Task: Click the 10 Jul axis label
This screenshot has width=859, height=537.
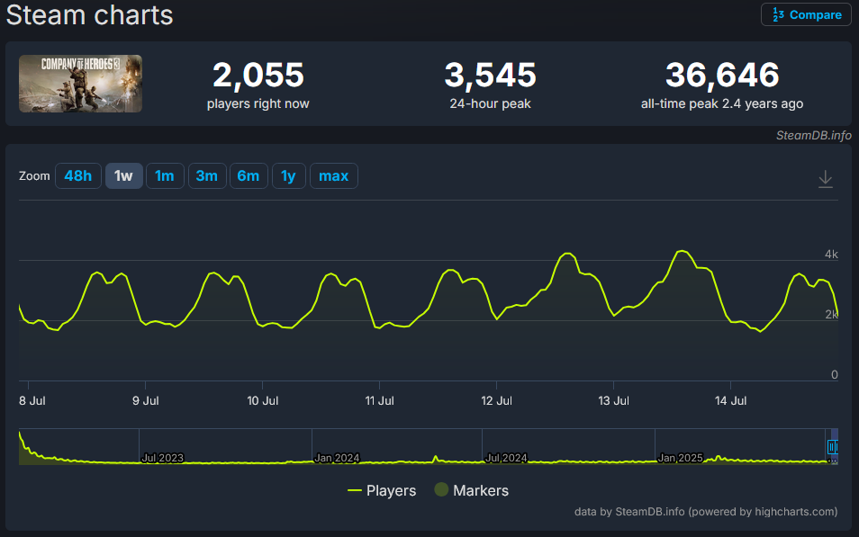Action: (262, 400)
